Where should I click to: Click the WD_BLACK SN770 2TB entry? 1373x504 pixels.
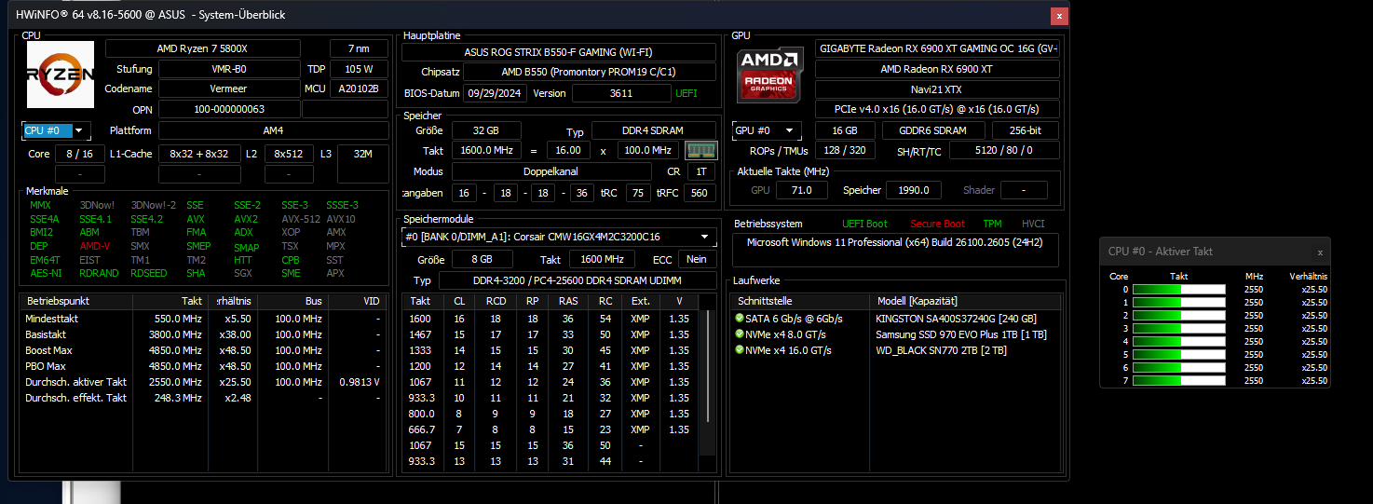[941, 350]
